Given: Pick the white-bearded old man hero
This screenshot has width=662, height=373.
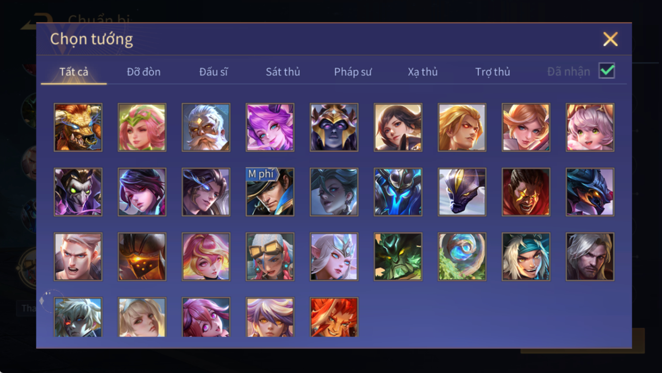Looking at the screenshot, I should (x=206, y=127).
